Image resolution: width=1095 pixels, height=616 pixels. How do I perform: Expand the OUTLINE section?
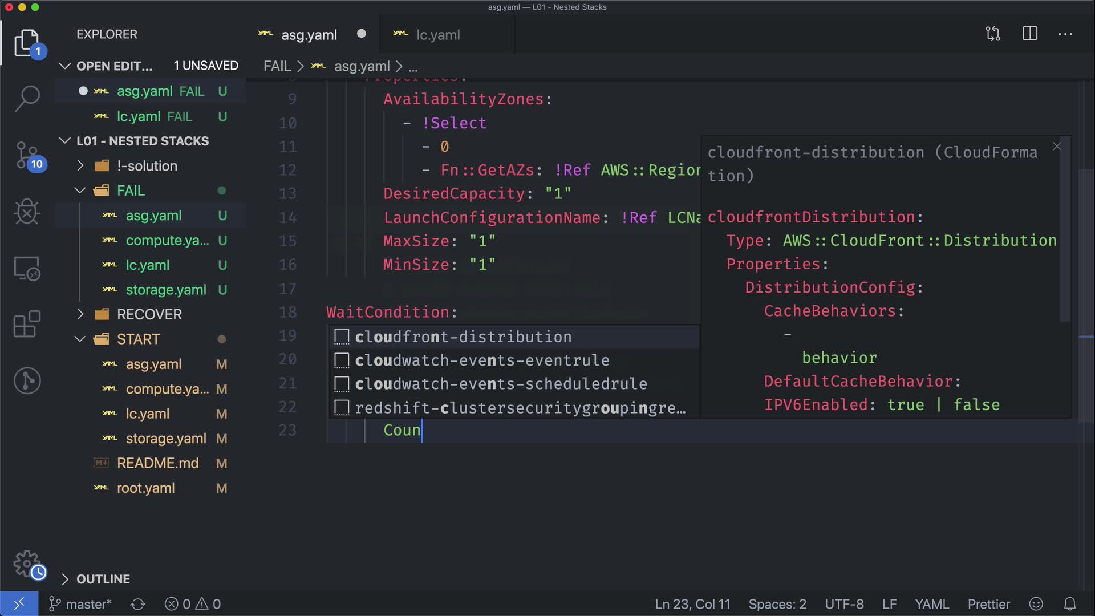[x=103, y=579]
